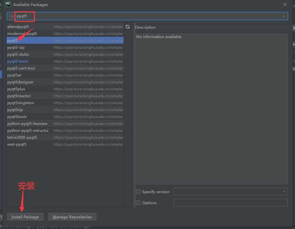Clear the search field with the x icon
This screenshot has width=295, height=229.
(283, 16)
